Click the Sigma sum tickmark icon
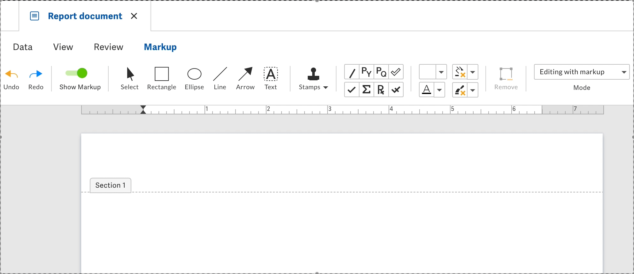Viewport: 634px width, 274px height. 366,90
